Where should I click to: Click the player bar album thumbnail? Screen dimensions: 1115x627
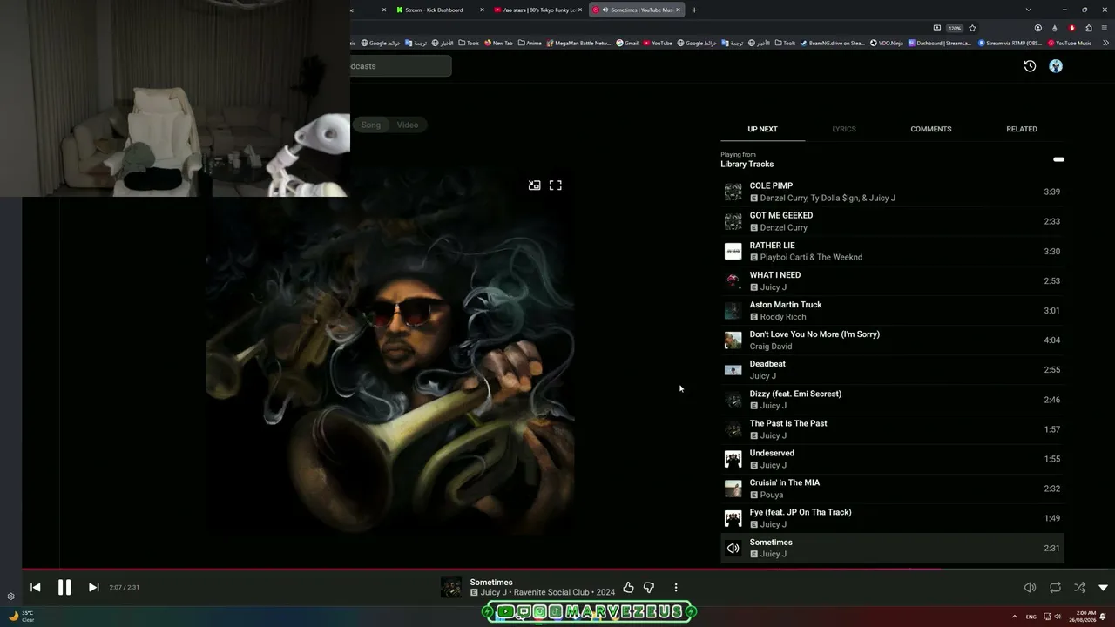click(451, 588)
